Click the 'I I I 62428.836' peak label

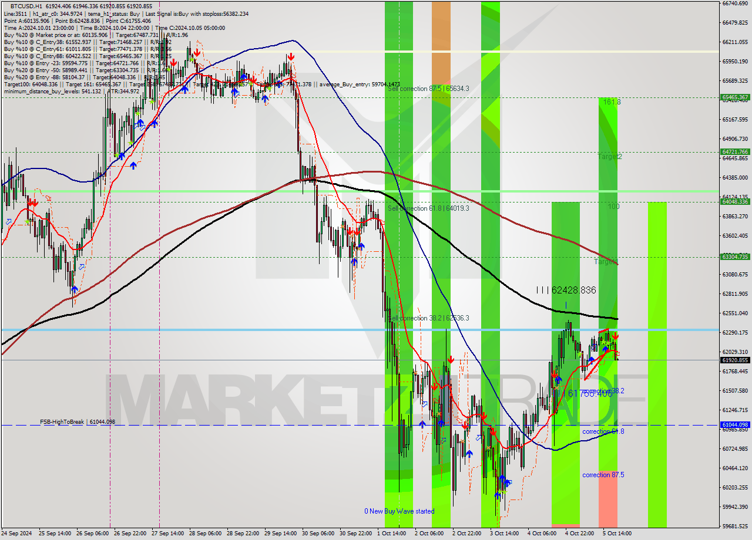[566, 290]
